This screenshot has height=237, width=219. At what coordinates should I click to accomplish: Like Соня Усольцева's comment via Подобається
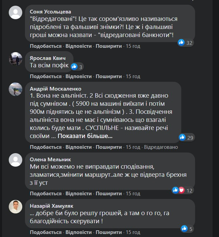coord(45,46)
